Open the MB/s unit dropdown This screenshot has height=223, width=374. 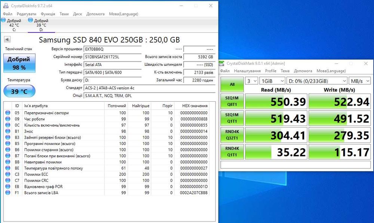tap(359, 81)
